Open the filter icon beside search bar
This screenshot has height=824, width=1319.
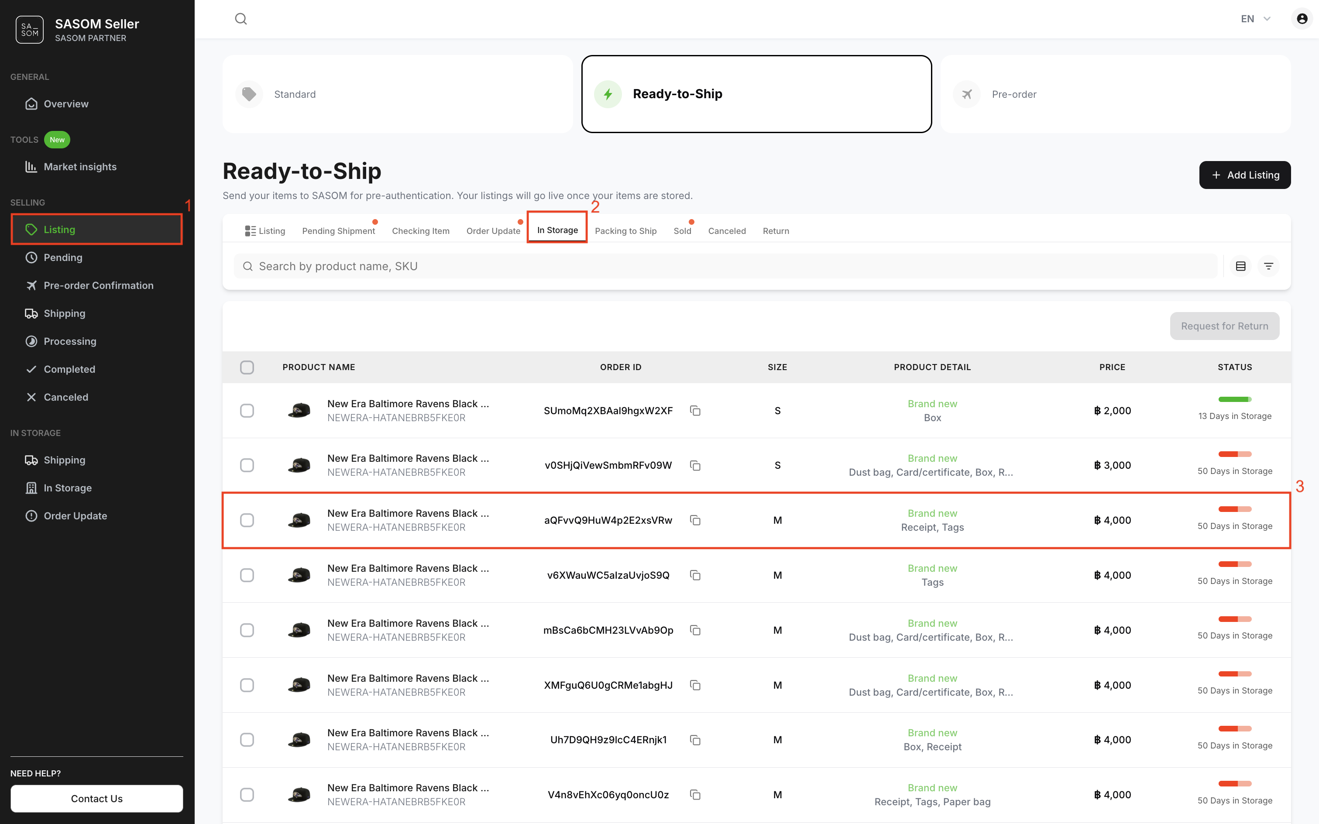[1268, 267]
